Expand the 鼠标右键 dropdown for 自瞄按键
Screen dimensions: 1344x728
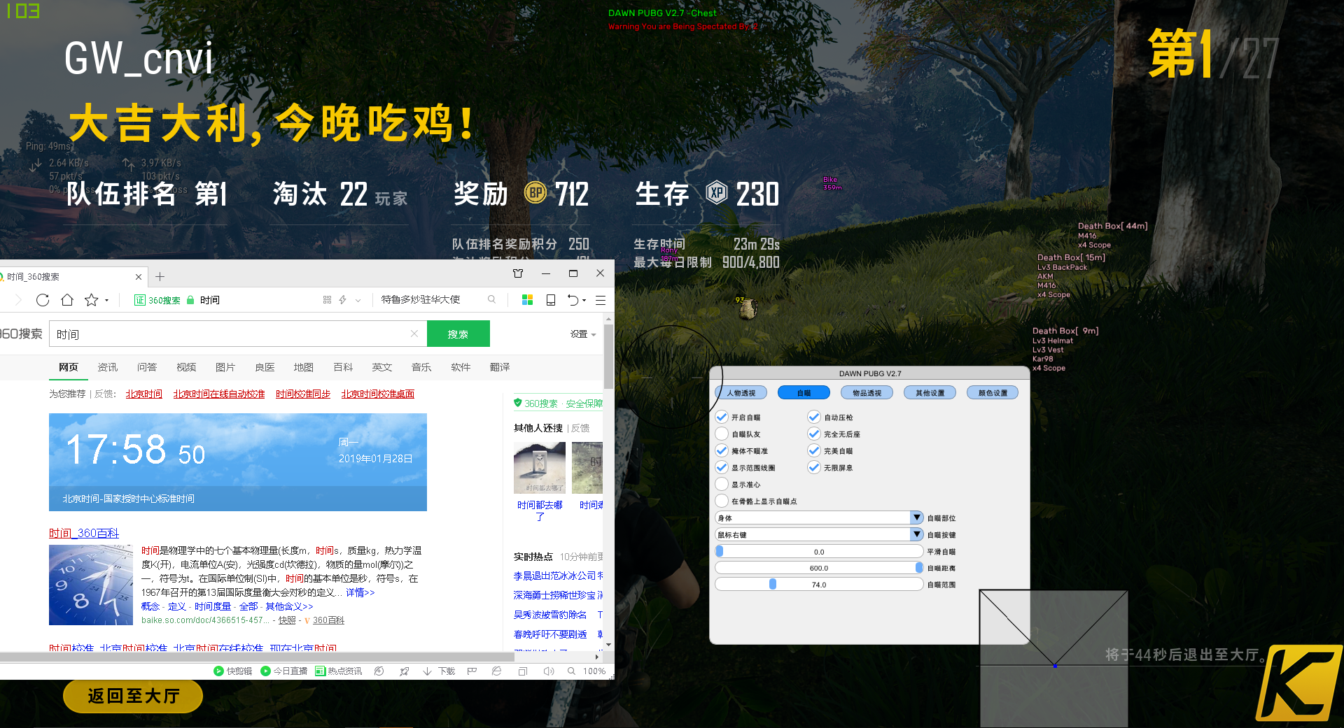tap(917, 534)
